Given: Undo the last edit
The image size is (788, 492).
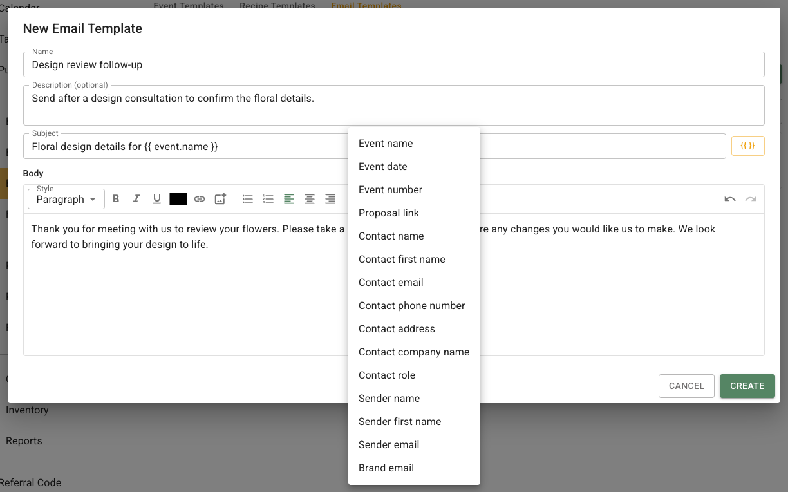Looking at the screenshot, I should click(x=730, y=199).
